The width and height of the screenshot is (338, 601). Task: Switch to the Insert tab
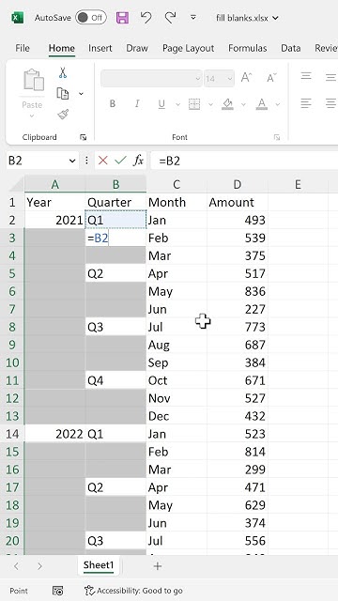pos(100,48)
